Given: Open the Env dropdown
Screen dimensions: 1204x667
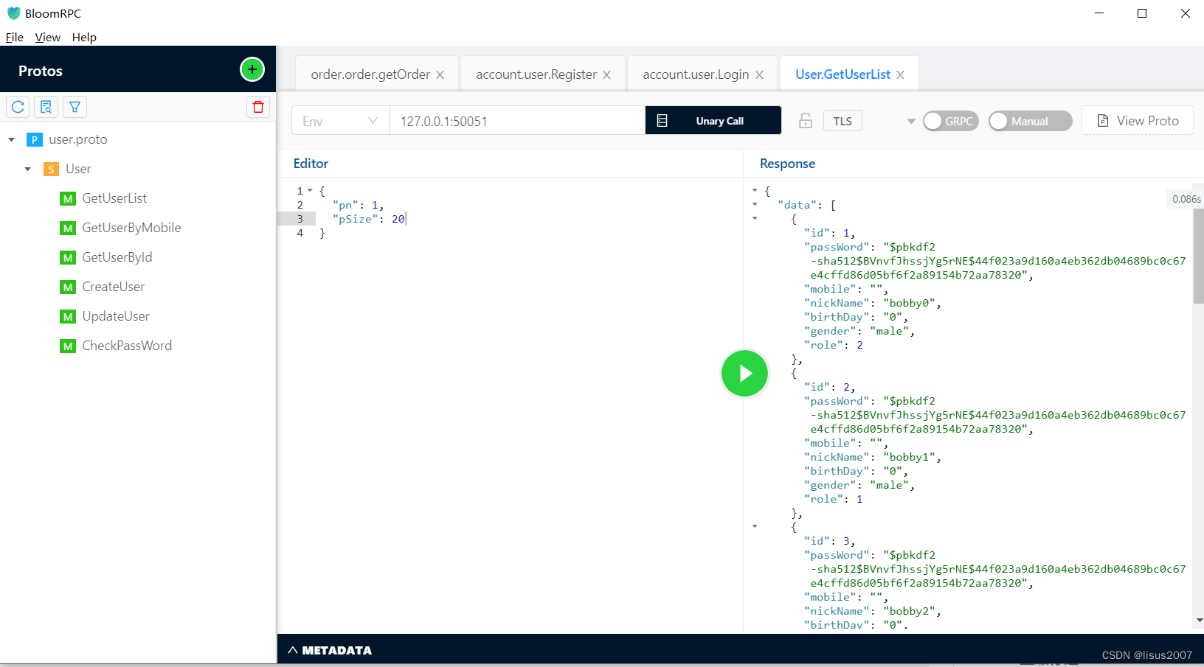Looking at the screenshot, I should pos(340,121).
